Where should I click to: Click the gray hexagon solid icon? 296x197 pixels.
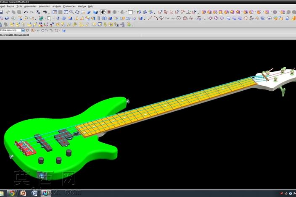275,12
